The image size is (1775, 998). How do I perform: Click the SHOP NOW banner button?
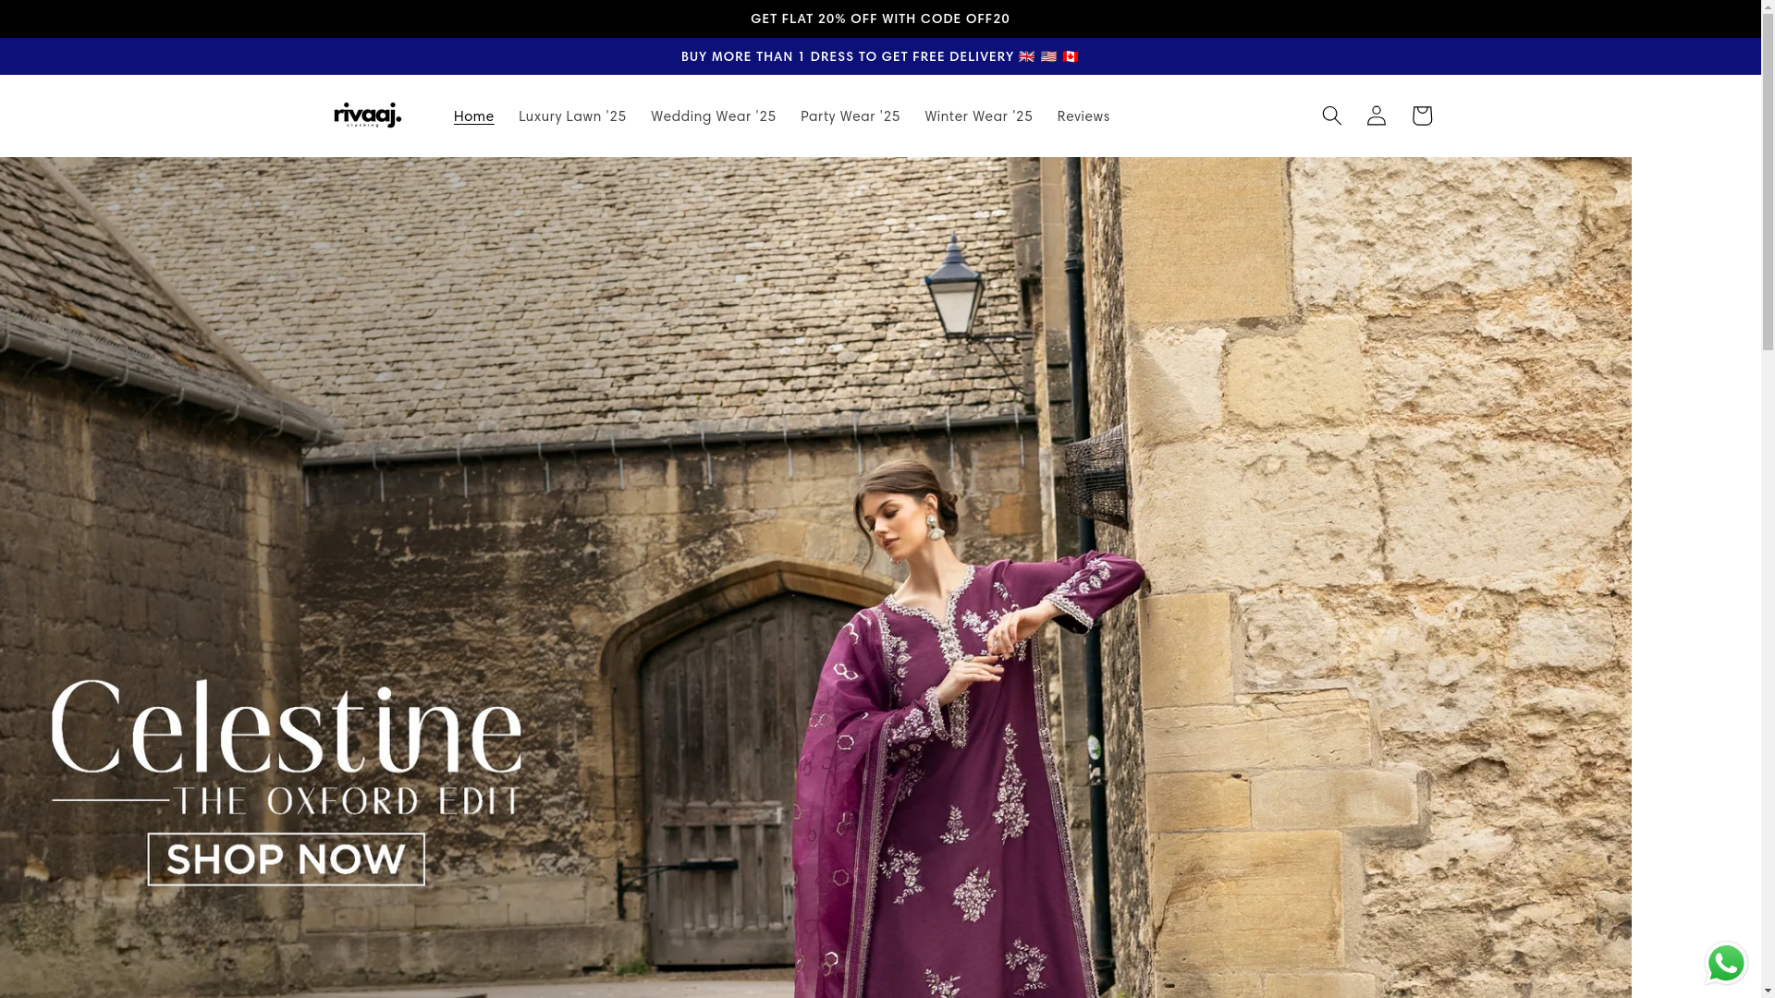287,859
